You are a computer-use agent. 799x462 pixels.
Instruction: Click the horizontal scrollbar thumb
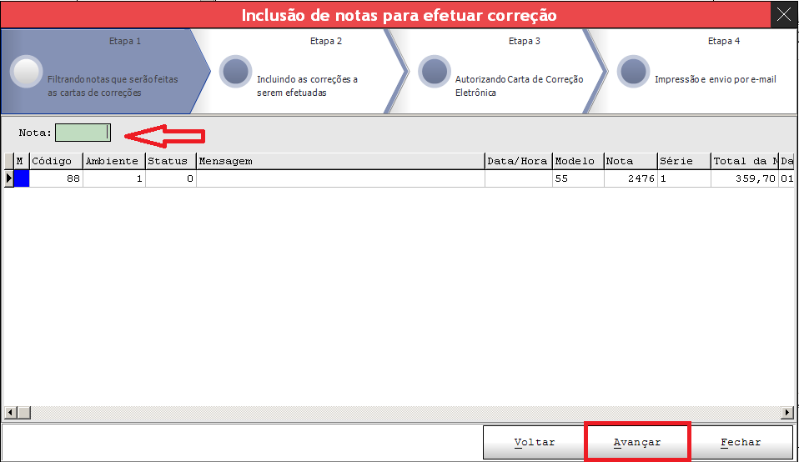click(x=23, y=412)
